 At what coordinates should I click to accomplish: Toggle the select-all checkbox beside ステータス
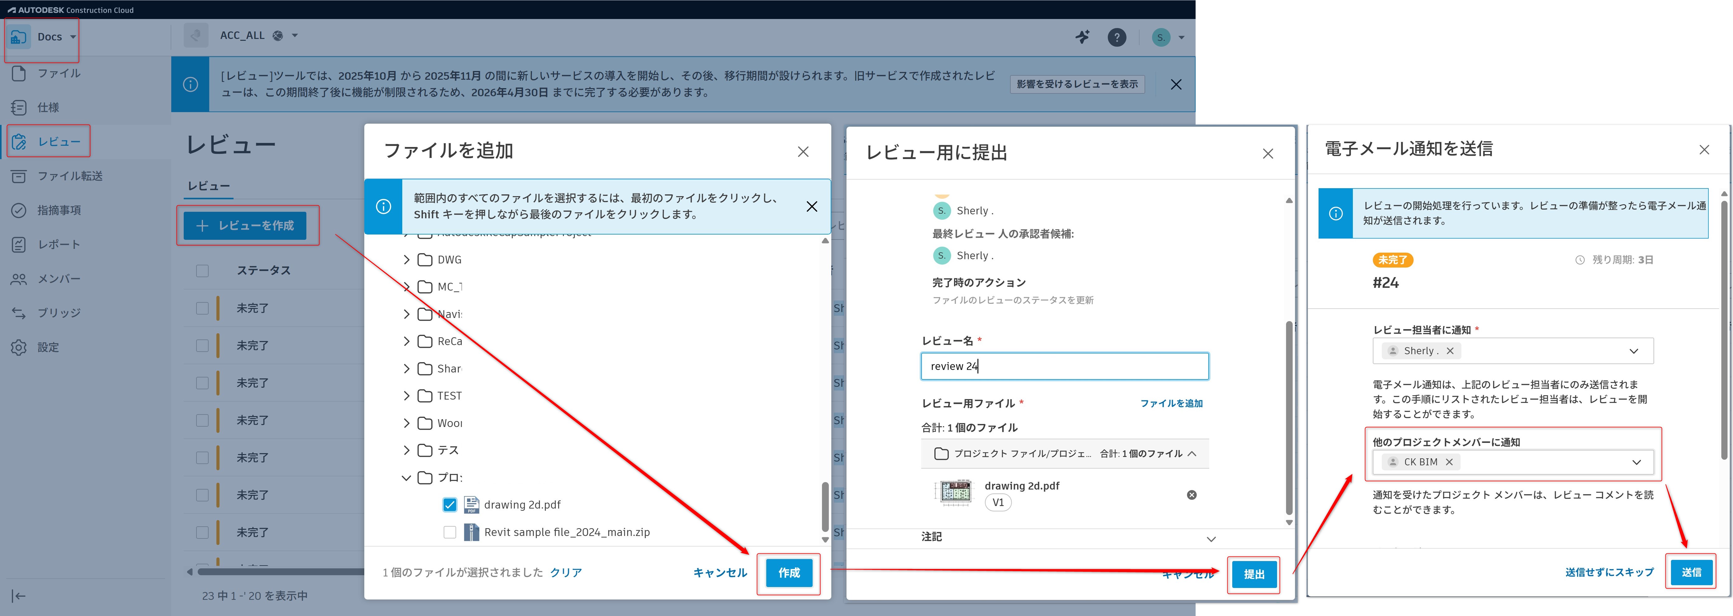[x=202, y=271]
